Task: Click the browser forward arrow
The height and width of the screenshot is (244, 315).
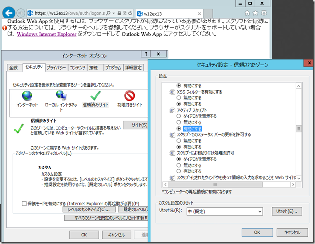Action: (x=21, y=13)
